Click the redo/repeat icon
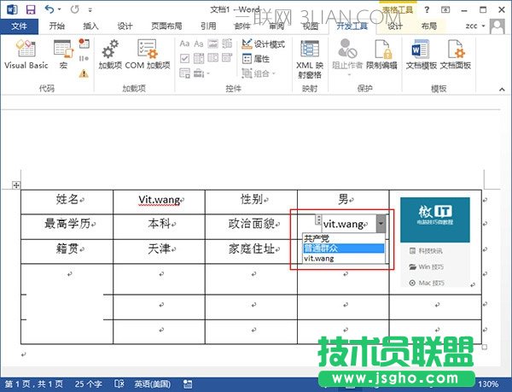This screenshot has height=392, width=512. (x=75, y=9)
